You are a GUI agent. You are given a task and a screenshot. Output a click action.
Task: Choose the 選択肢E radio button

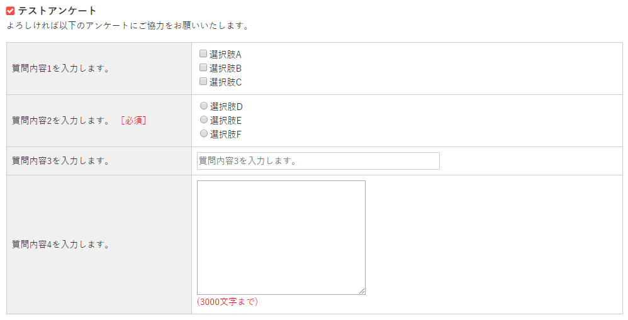pos(203,119)
